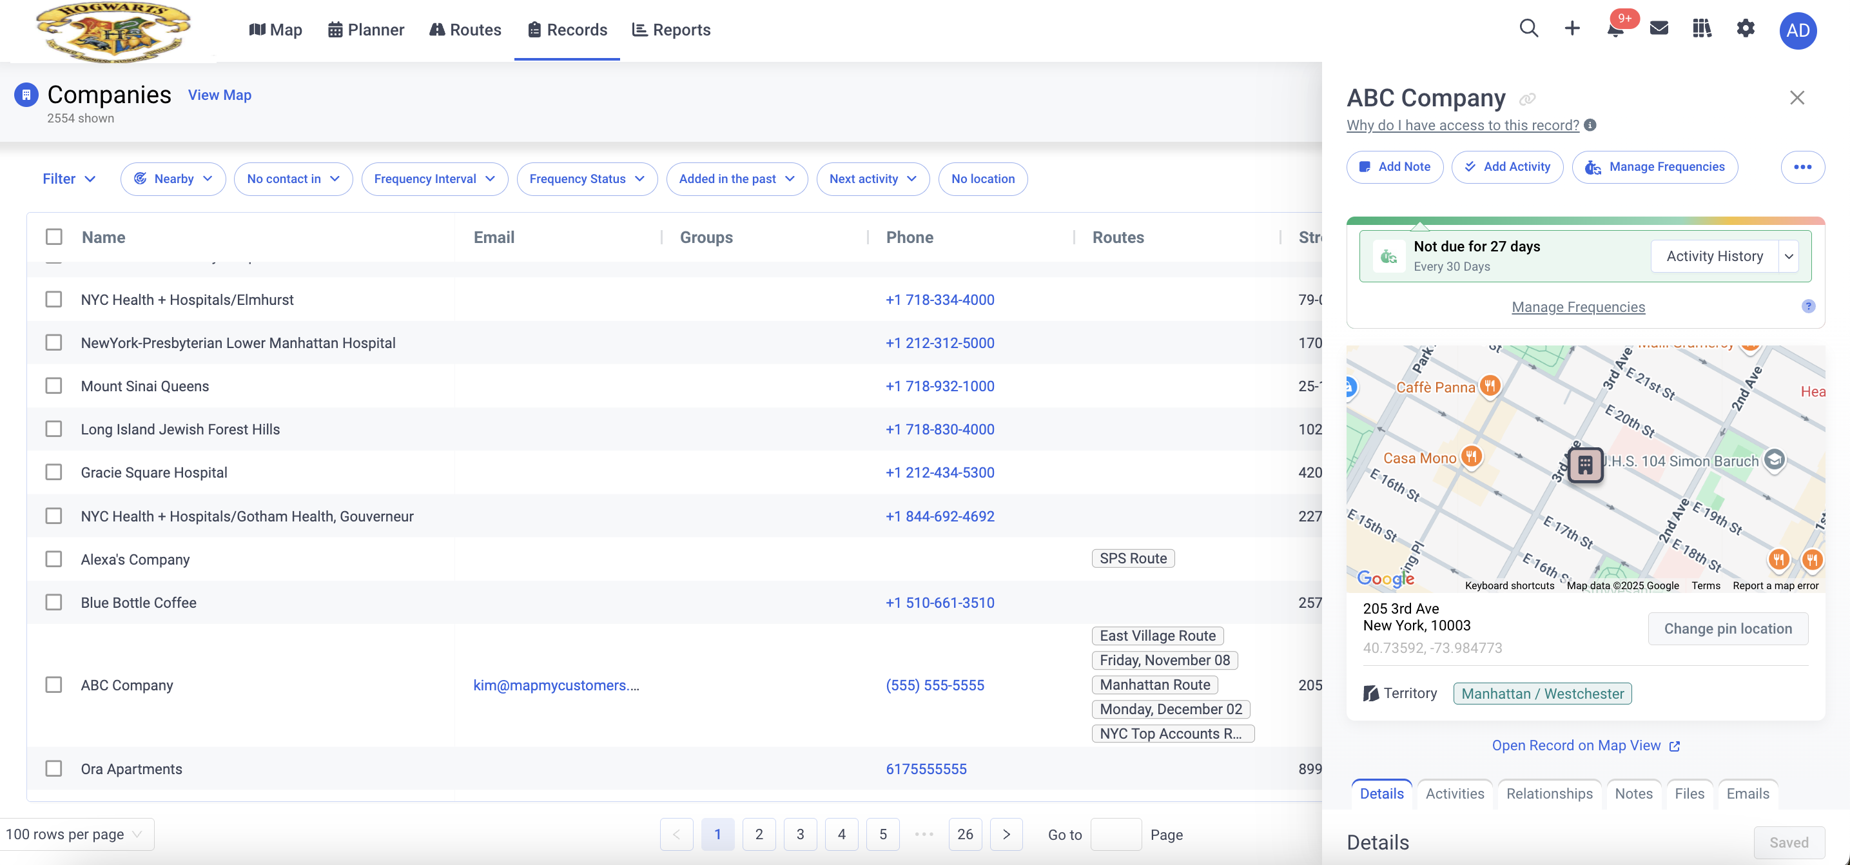
Task: Click the Caffè Panna restaurant marker
Action: 1490,386
